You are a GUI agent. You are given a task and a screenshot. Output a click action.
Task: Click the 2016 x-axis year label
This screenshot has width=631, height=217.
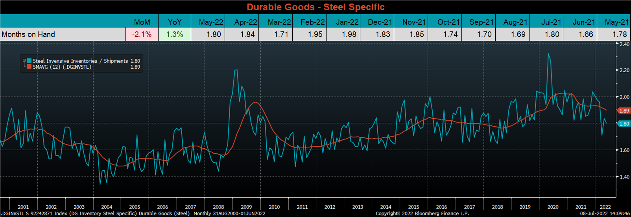(441, 207)
